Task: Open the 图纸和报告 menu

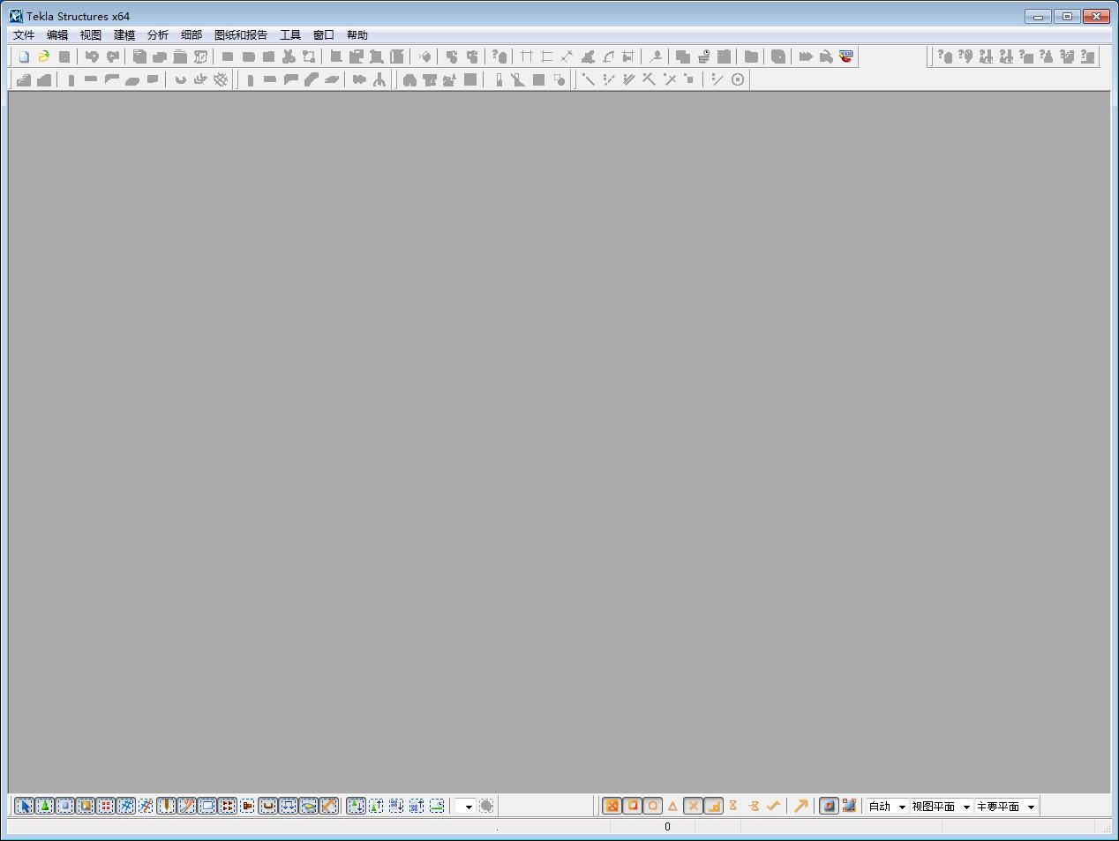Action: pos(241,35)
